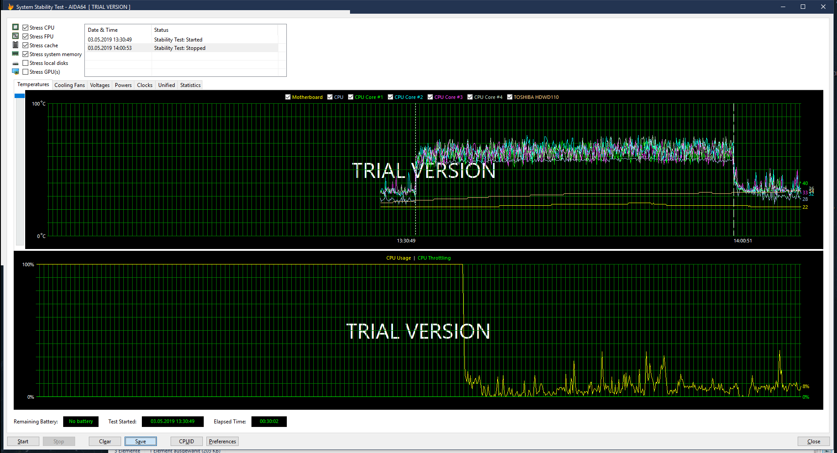Click the Save button
The height and width of the screenshot is (453, 837).
tap(141, 442)
